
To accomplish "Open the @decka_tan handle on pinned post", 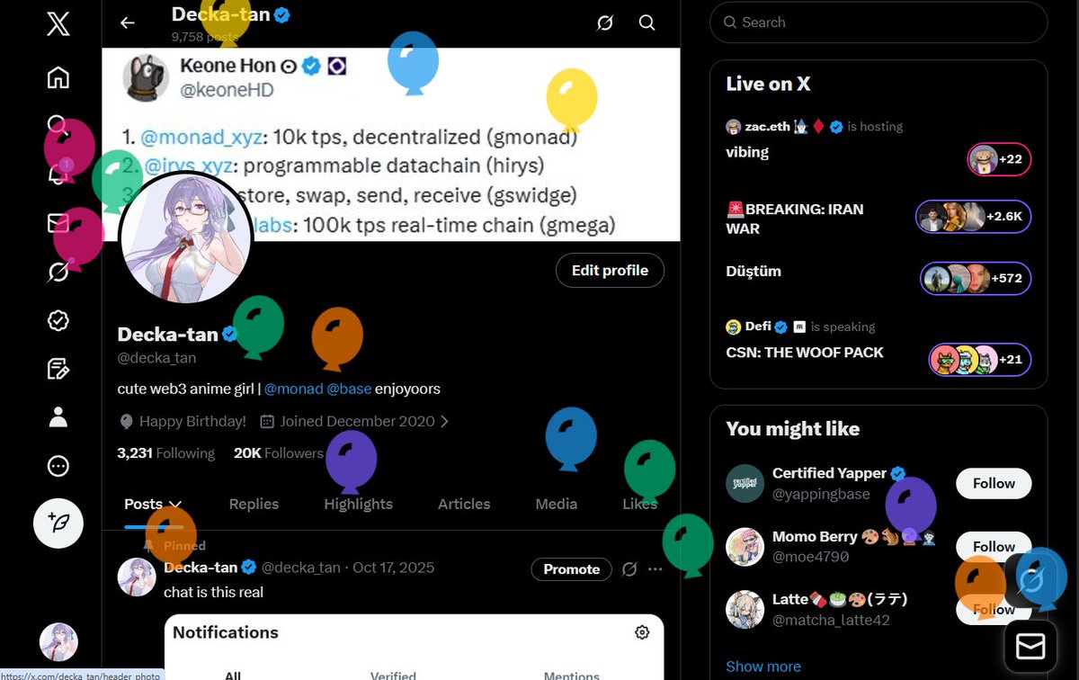I will [x=301, y=568].
